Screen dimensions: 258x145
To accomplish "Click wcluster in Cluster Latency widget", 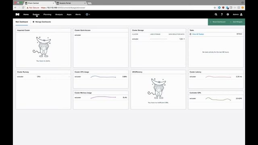I will [193, 77].
